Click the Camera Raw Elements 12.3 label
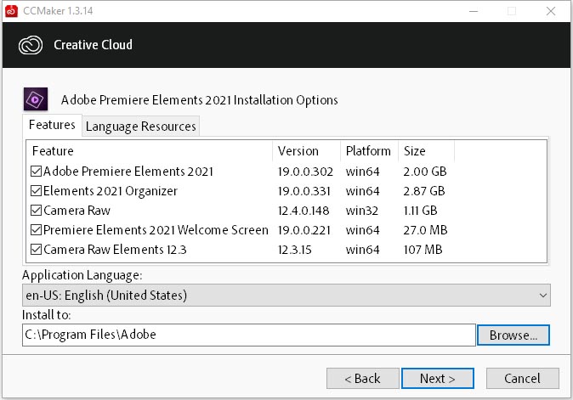 pyautogui.click(x=115, y=250)
